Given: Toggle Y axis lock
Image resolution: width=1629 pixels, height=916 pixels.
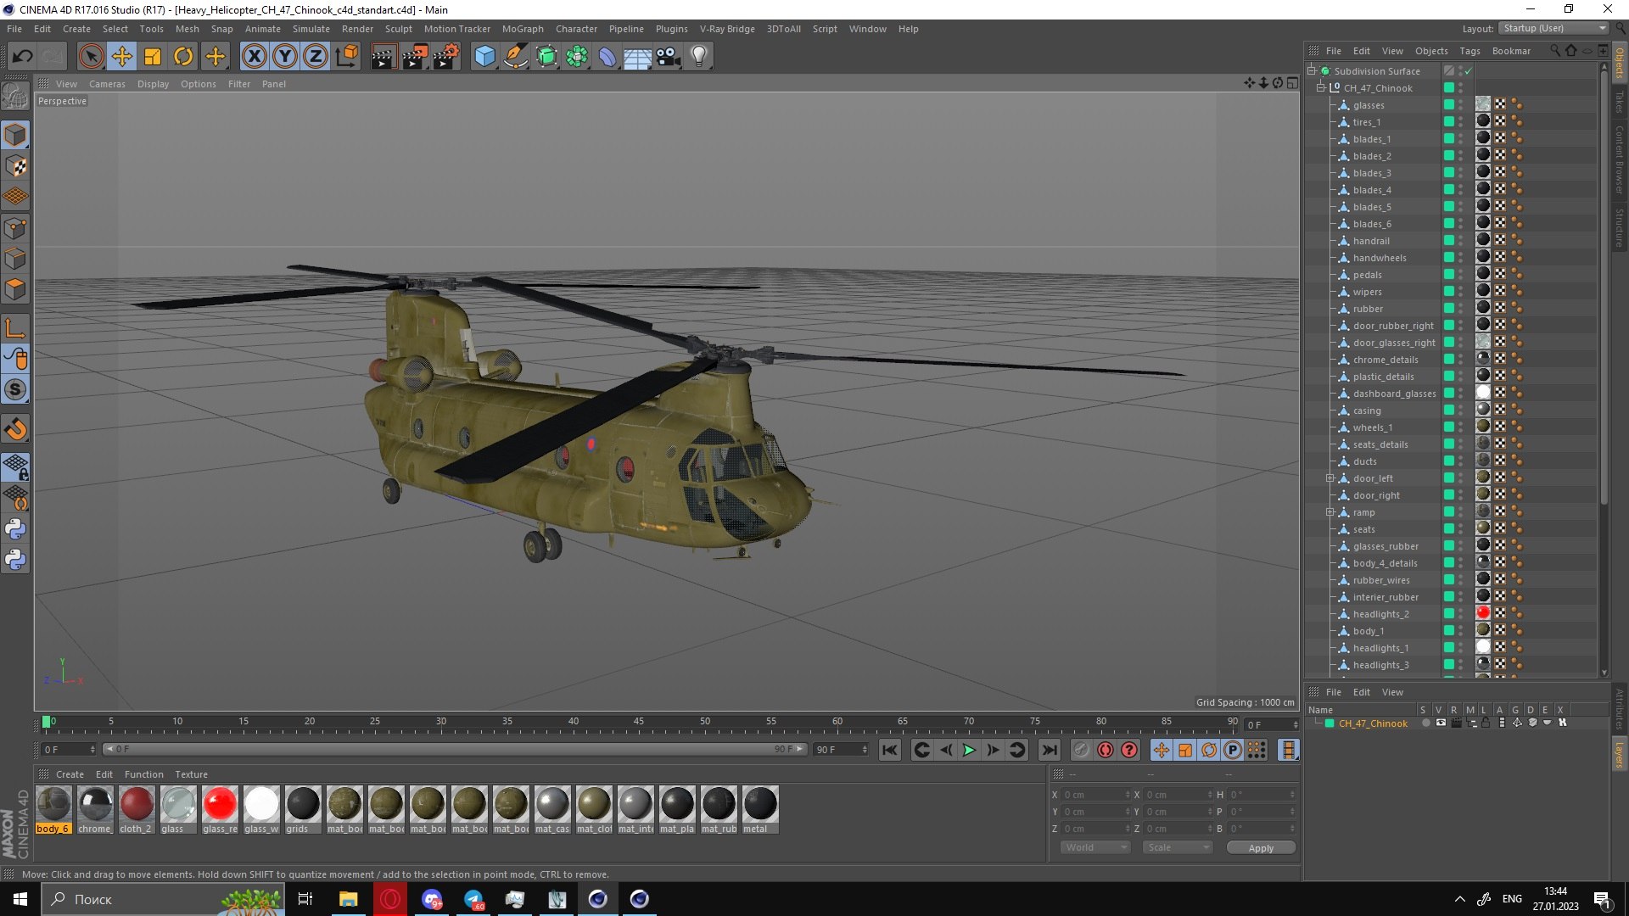Looking at the screenshot, I should (285, 57).
